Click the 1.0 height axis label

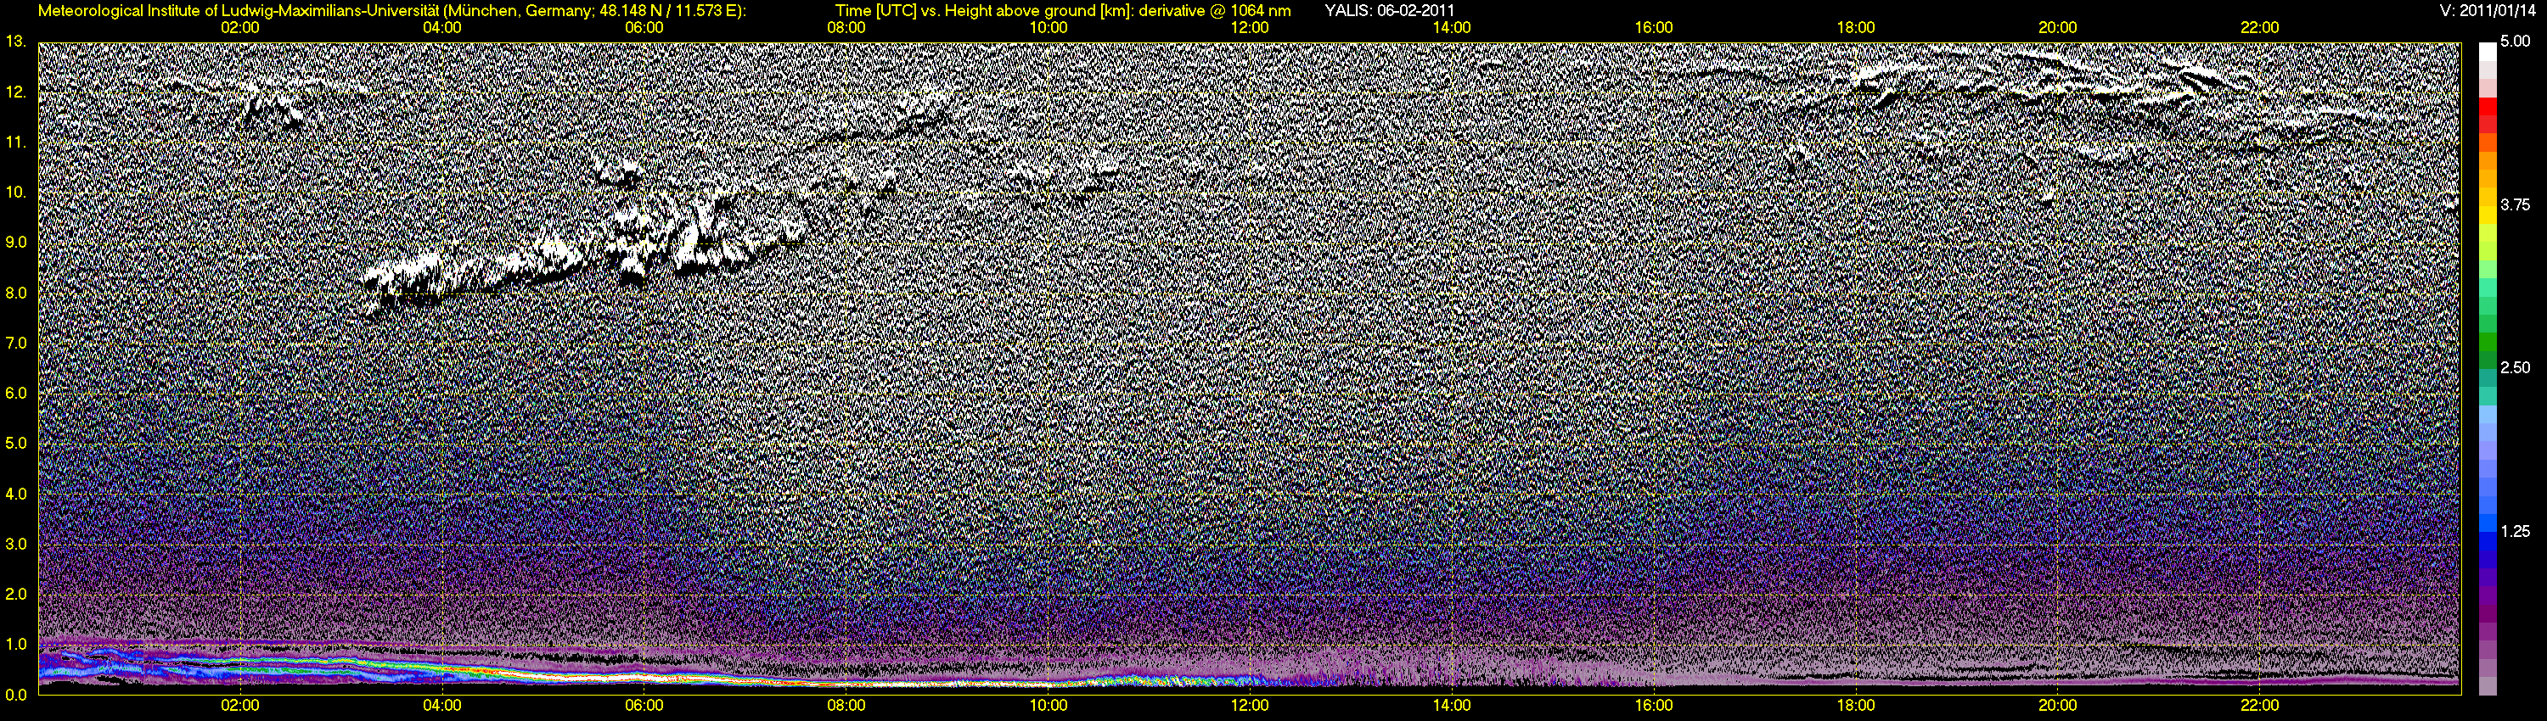[16, 644]
